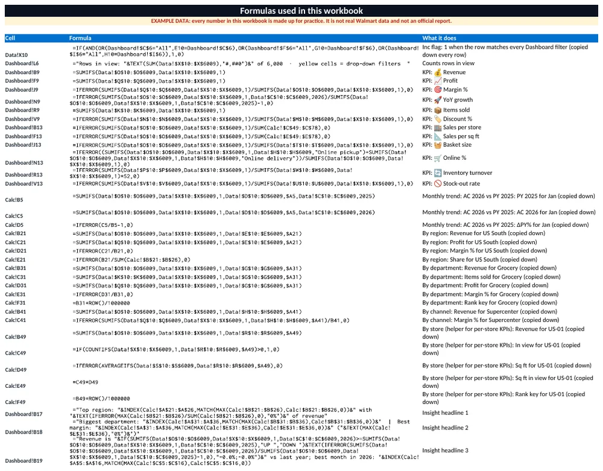Select the 'What it does' column header
This screenshot has height=471, width=603.
(439, 38)
